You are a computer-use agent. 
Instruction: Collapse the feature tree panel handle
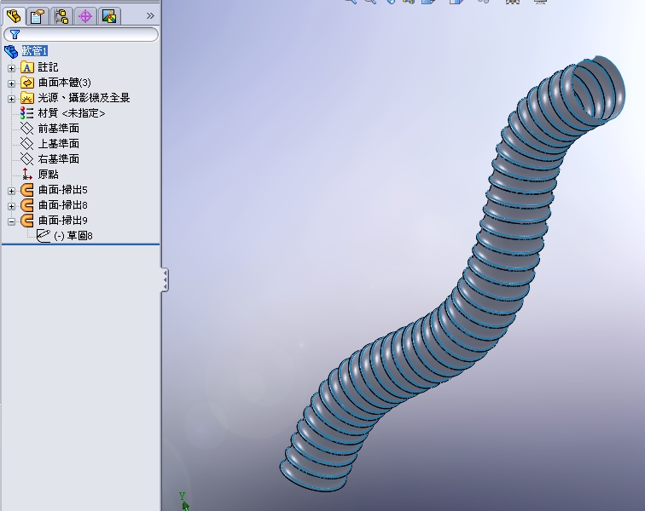pyautogui.click(x=165, y=280)
